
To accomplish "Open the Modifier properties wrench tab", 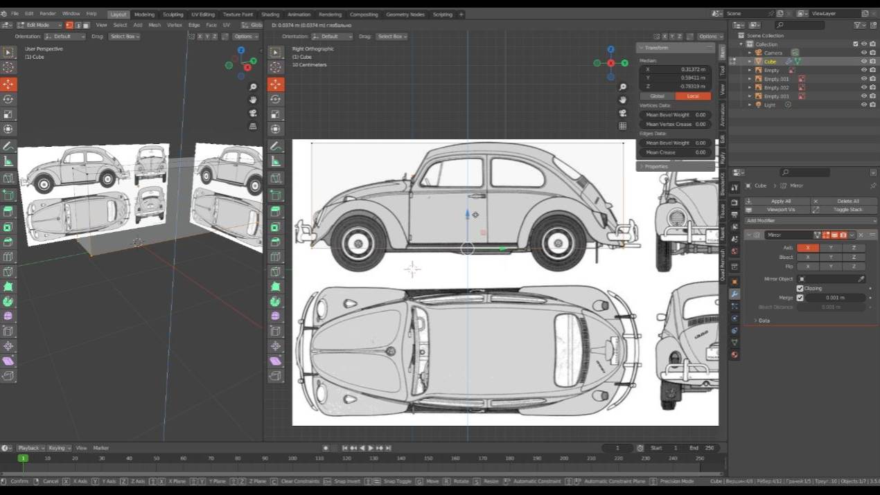I will coord(734,294).
